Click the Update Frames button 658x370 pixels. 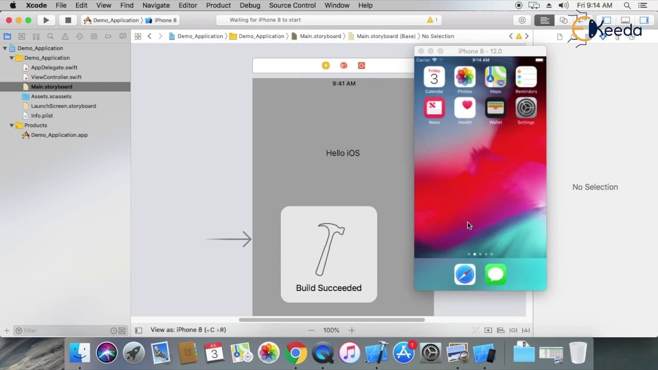click(x=476, y=330)
